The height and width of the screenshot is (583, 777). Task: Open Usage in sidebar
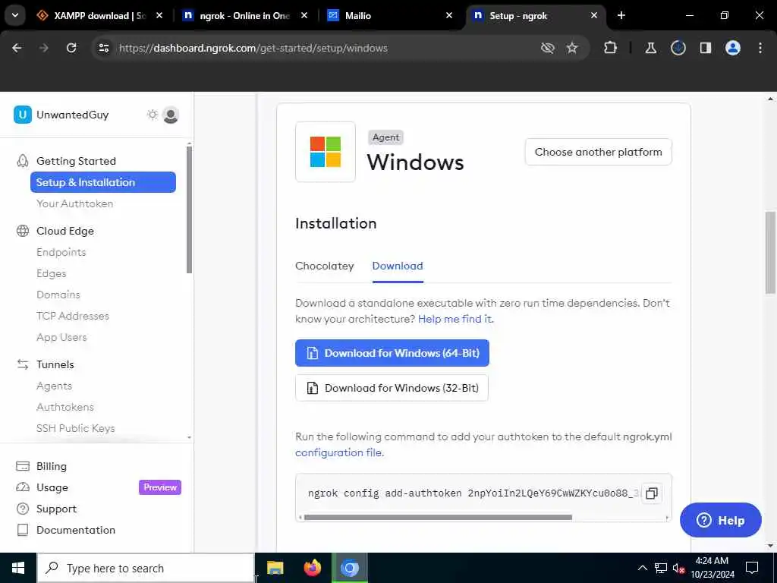[52, 488]
